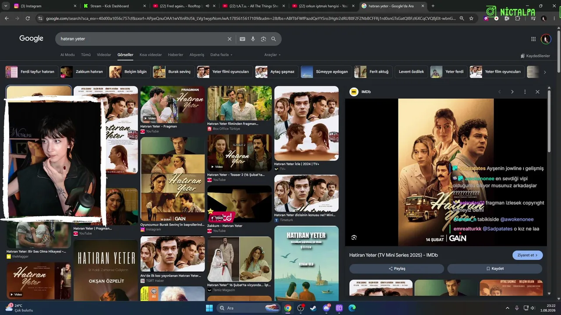Select the 'Levent özdilek' suggestion chip

coord(411,72)
